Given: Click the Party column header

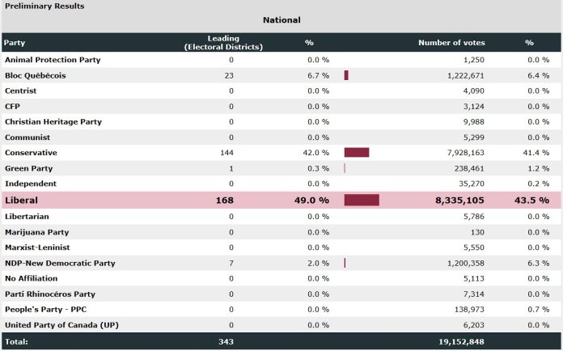Looking at the screenshot, I should tap(15, 43).
